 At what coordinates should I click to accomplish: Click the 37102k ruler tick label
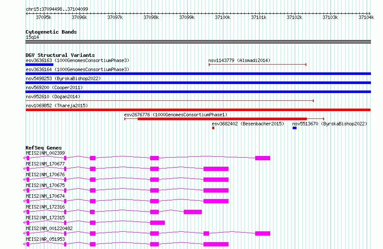[x=295, y=17]
